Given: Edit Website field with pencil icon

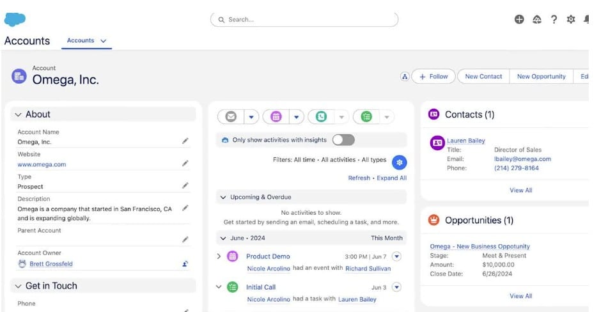Looking at the screenshot, I should click(x=185, y=164).
